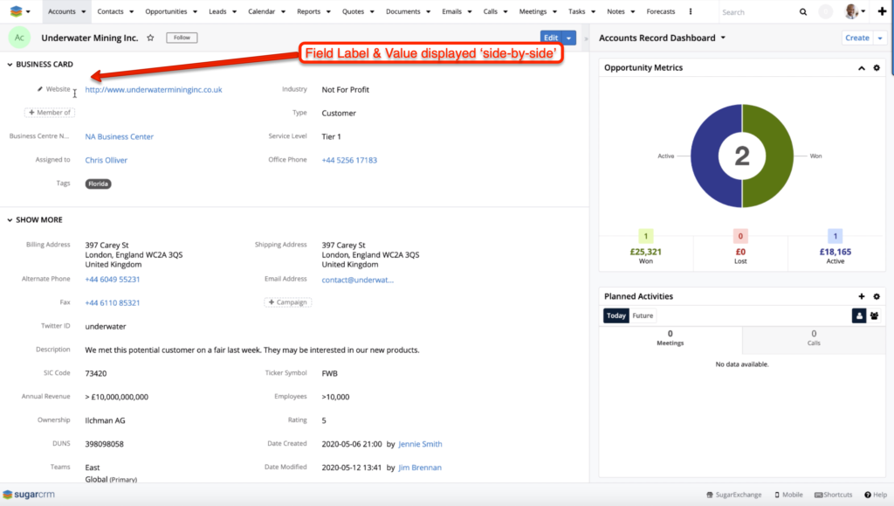
Task: Collapse the Business Card section
Action: click(10, 65)
